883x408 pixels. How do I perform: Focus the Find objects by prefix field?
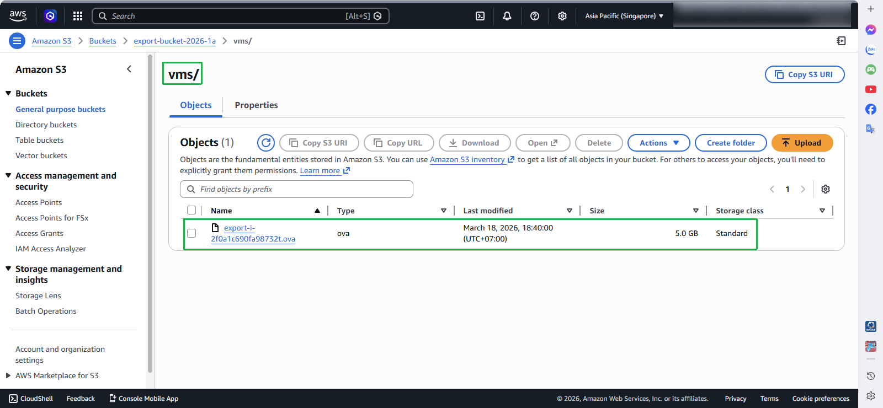click(x=296, y=189)
